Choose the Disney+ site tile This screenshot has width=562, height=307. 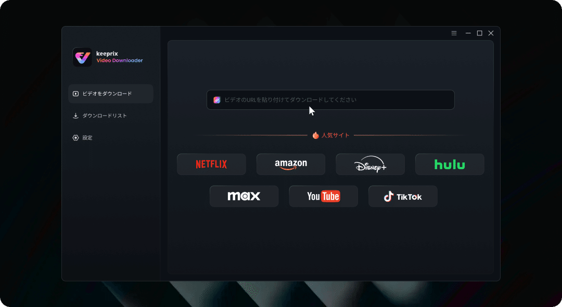pyautogui.click(x=370, y=164)
